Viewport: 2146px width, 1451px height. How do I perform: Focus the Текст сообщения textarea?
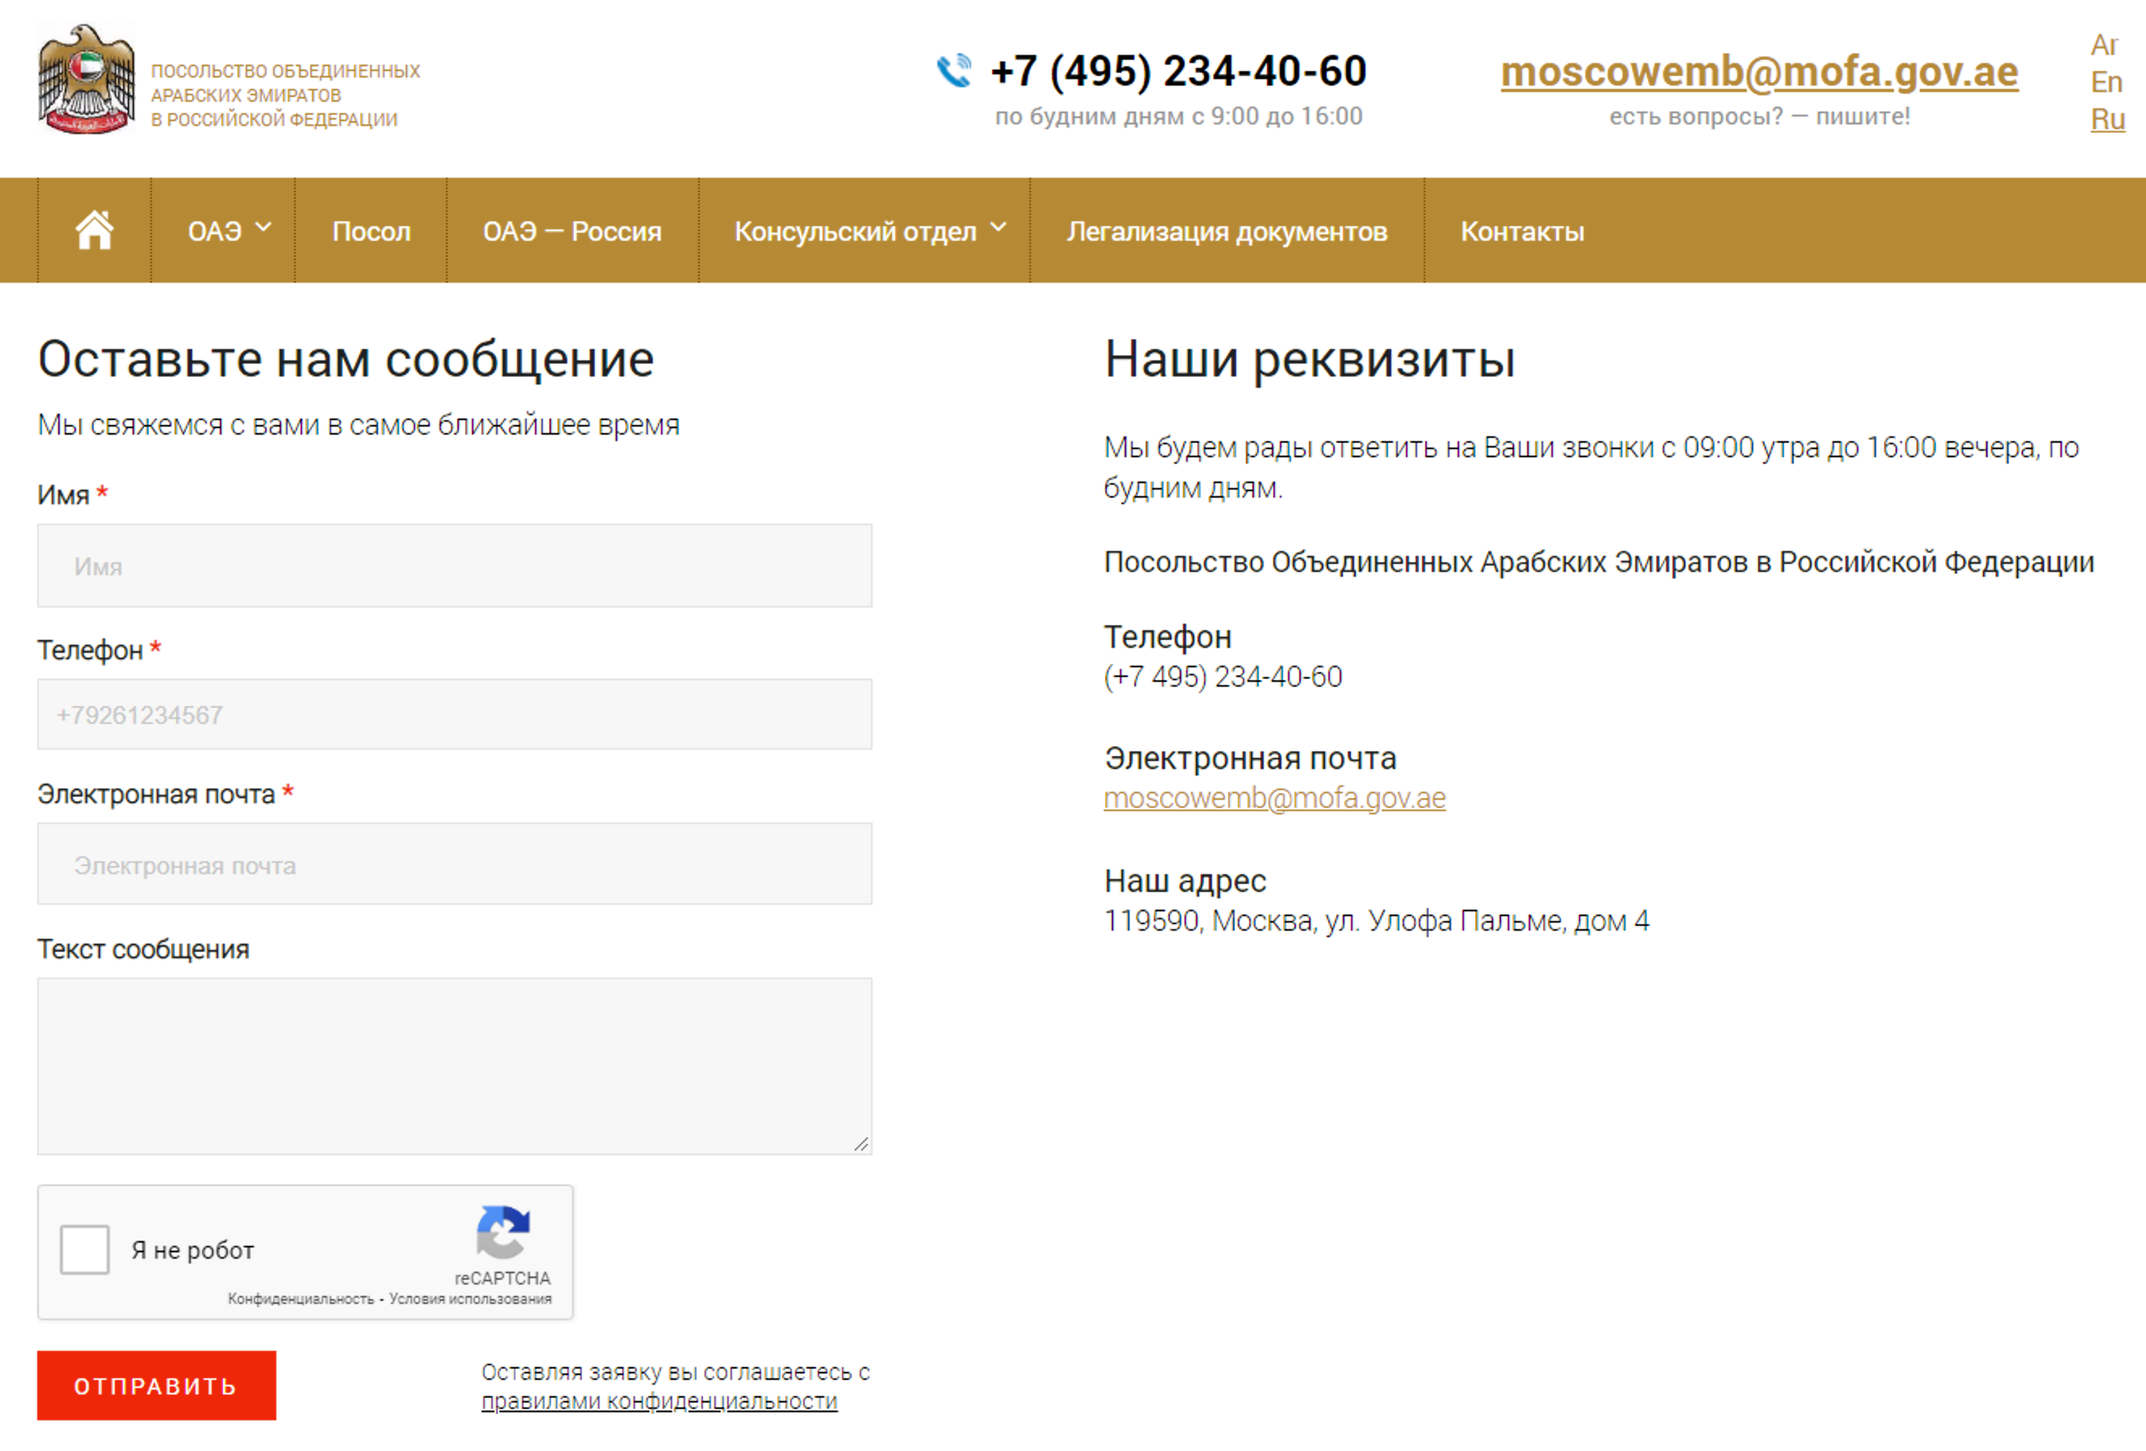[454, 1066]
